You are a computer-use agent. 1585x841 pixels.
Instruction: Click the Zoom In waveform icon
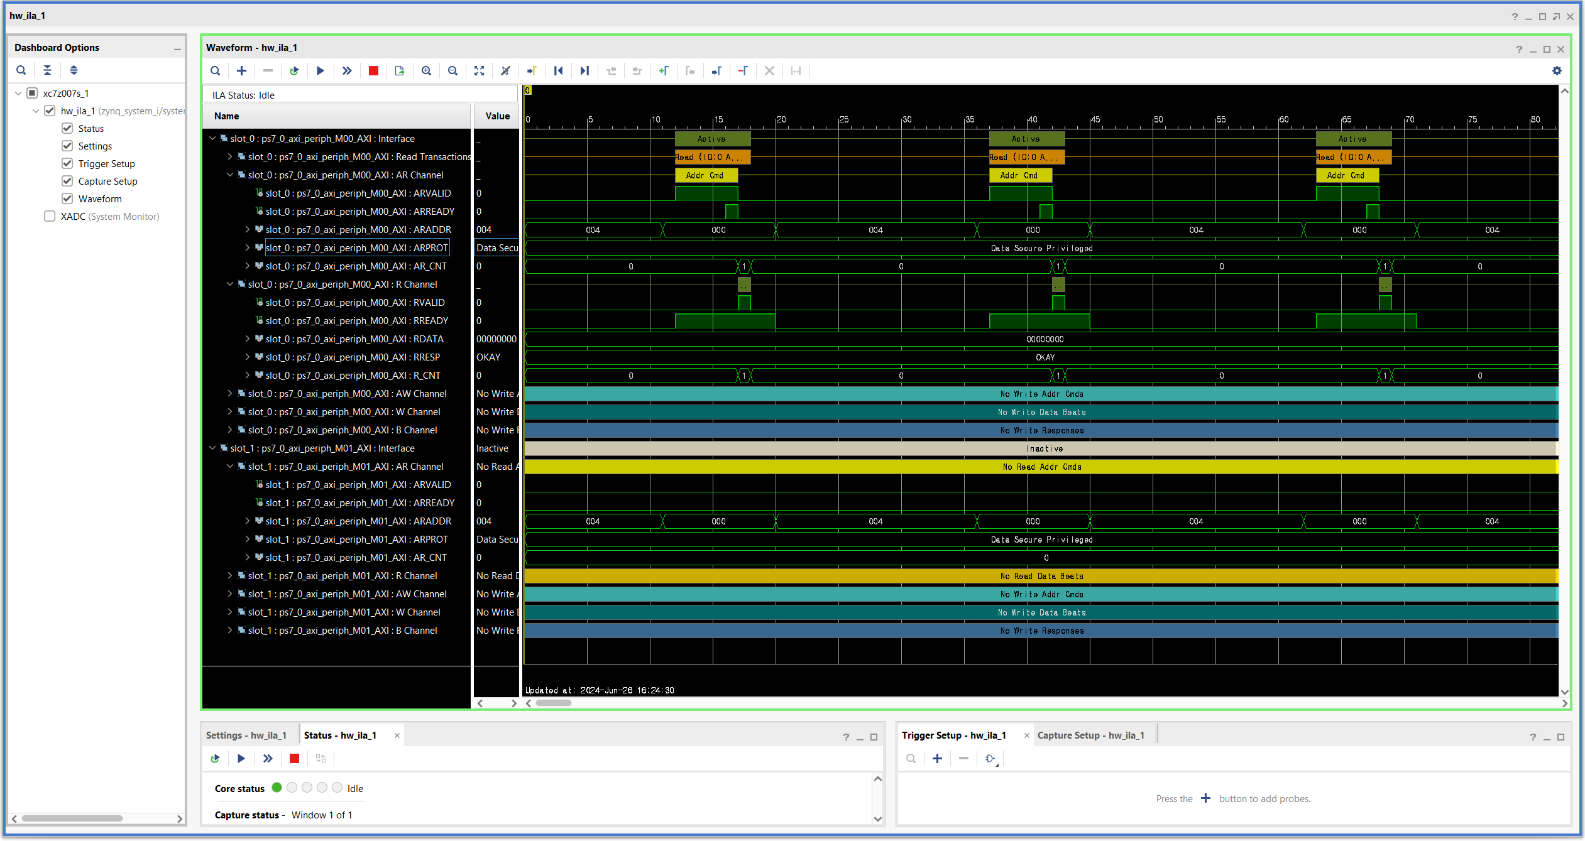point(426,71)
